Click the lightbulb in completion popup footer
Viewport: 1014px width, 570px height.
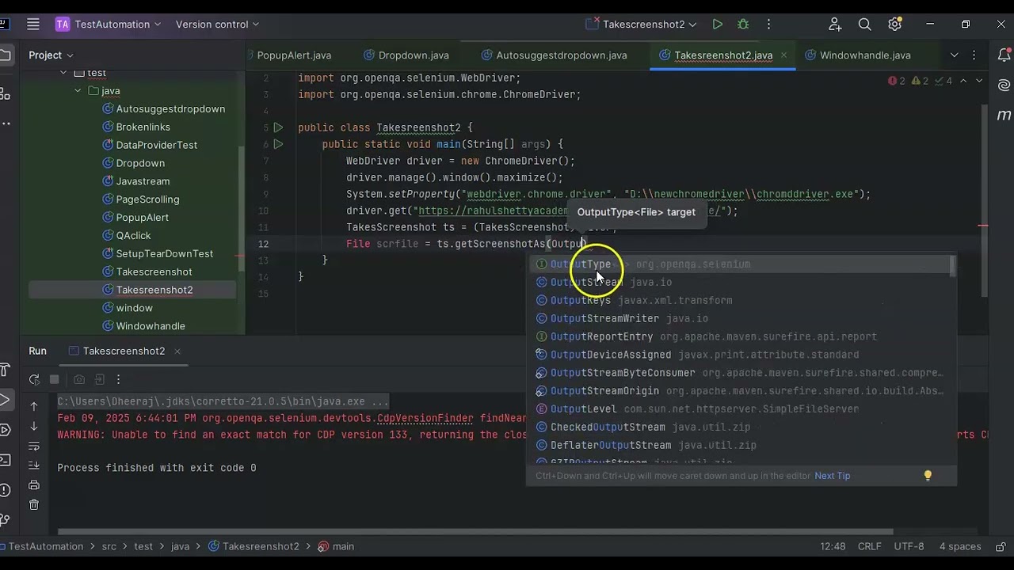[x=928, y=476]
